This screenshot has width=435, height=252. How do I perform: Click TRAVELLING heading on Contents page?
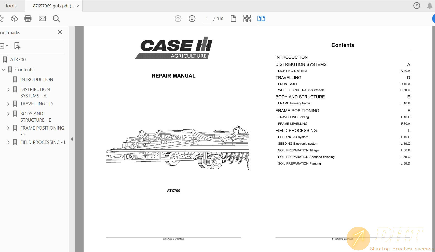click(288, 78)
